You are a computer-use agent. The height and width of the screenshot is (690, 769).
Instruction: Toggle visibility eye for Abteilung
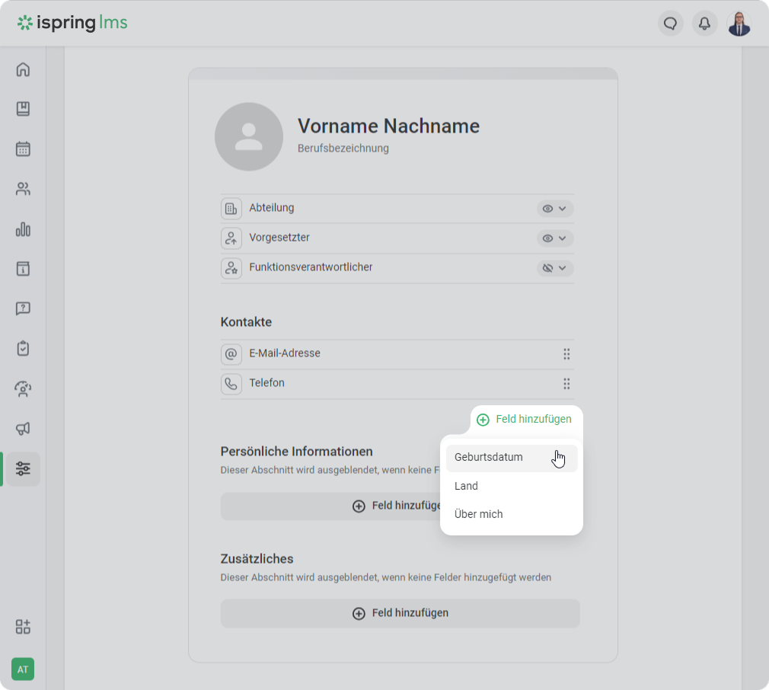tap(547, 209)
